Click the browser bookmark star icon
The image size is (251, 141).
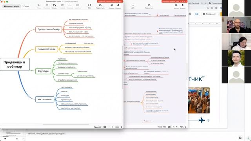coord(216,8)
